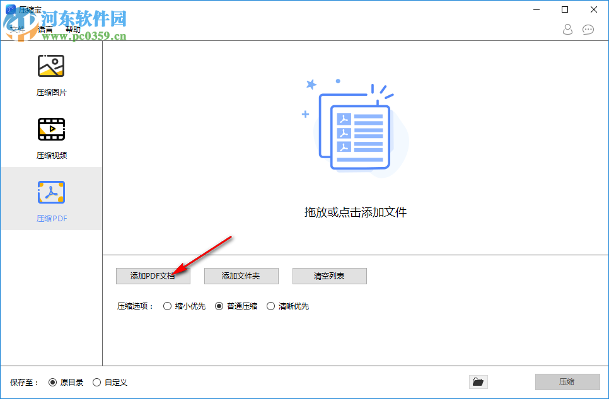Click the 添加PDF文档 button
The width and height of the screenshot is (609, 399).
click(x=153, y=276)
